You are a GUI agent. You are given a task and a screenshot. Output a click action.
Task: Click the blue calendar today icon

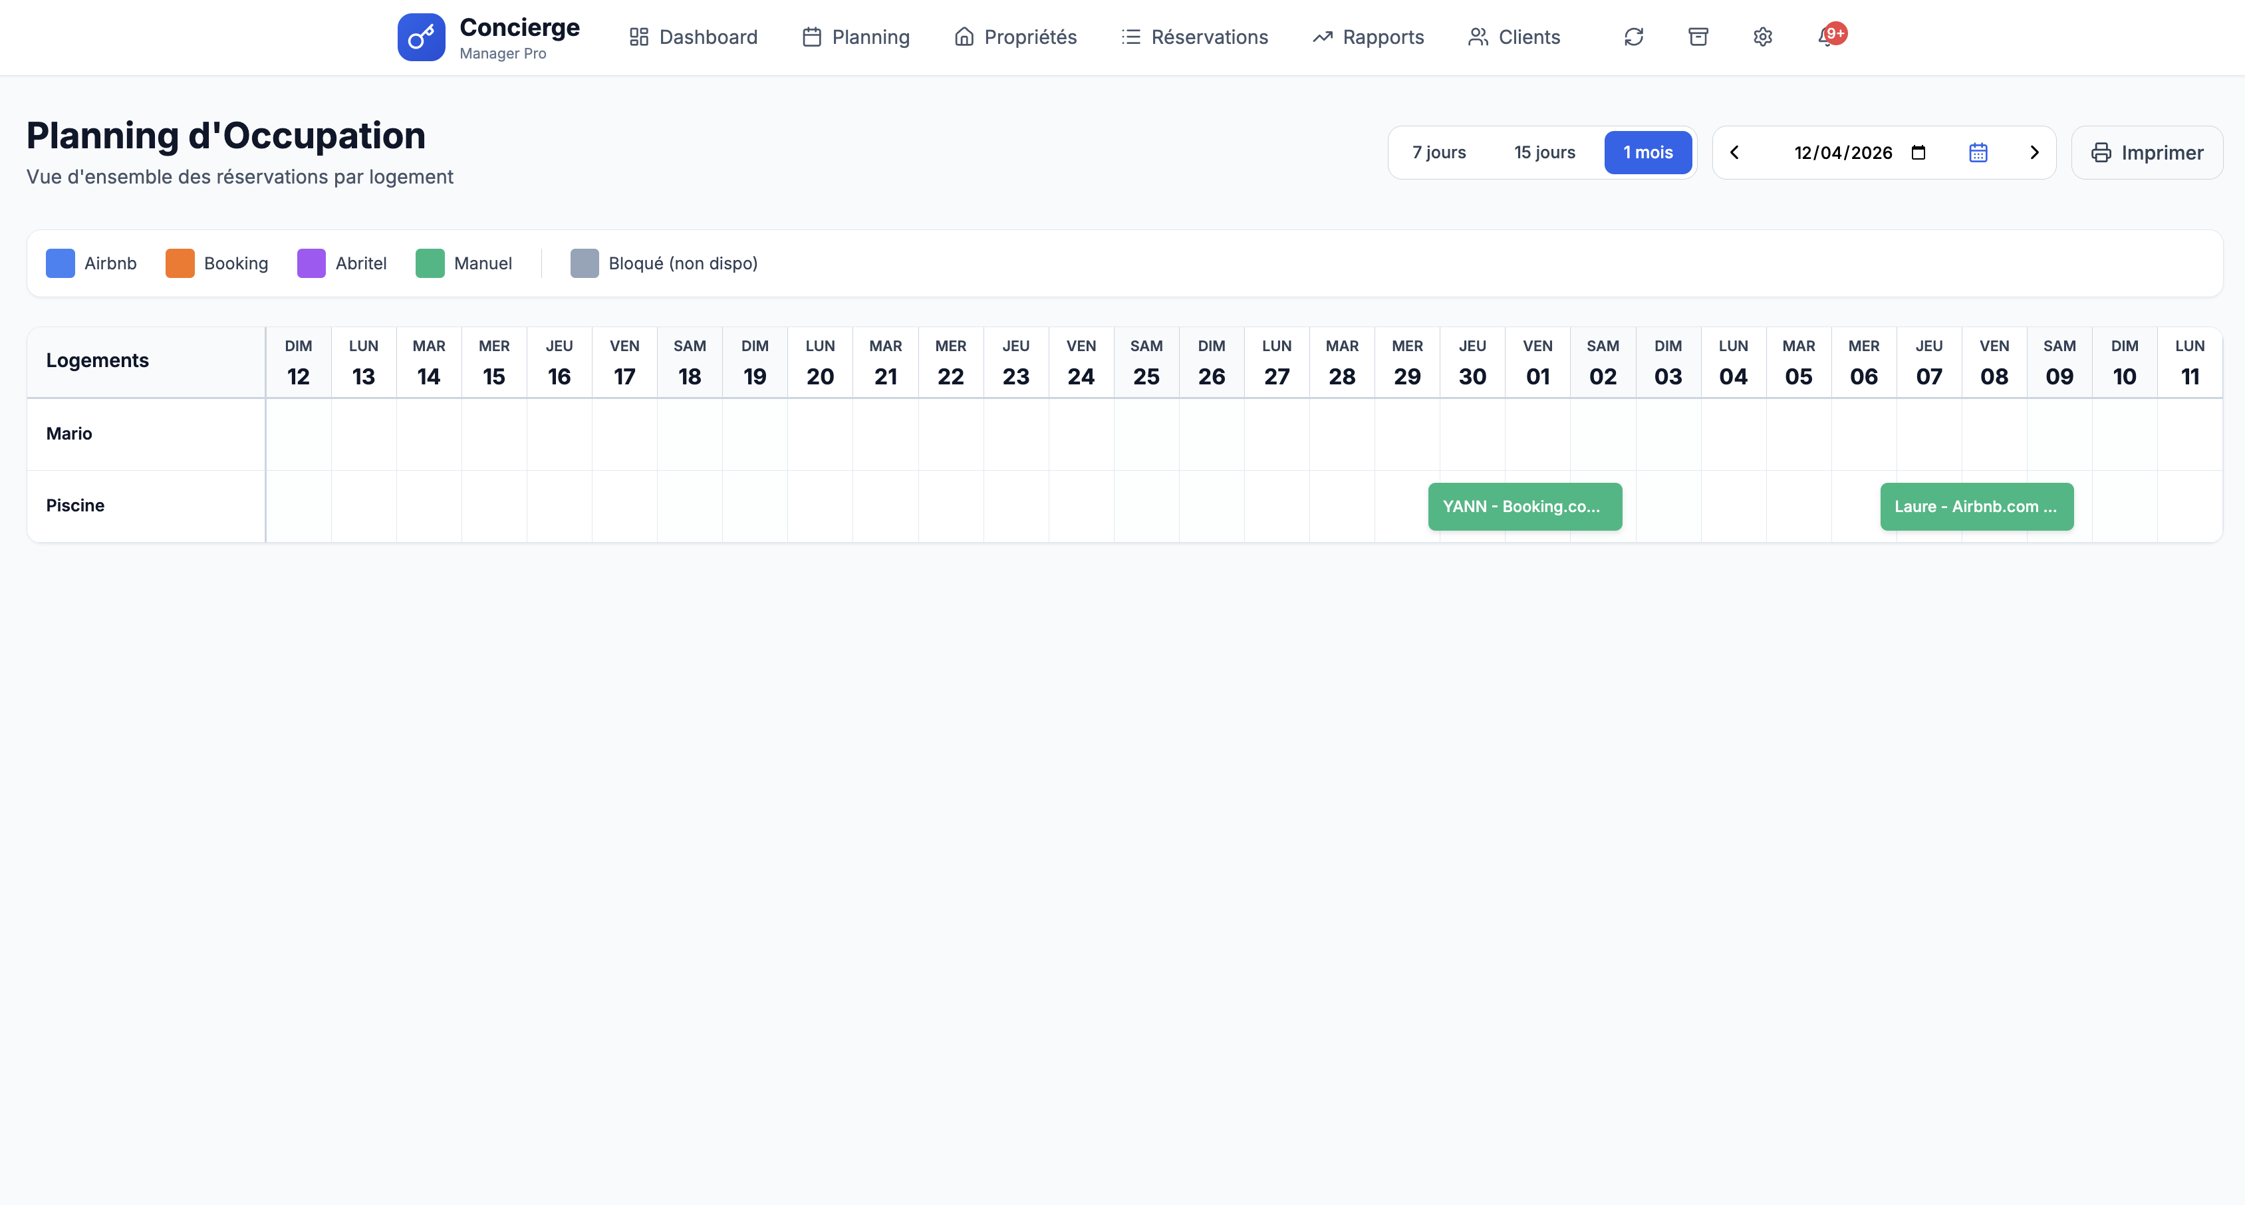pos(1978,152)
